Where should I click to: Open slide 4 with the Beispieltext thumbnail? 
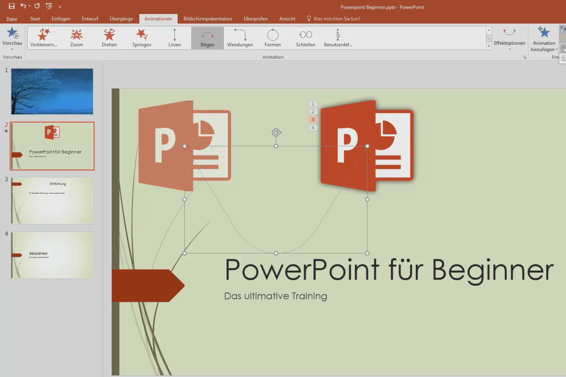[x=51, y=254]
